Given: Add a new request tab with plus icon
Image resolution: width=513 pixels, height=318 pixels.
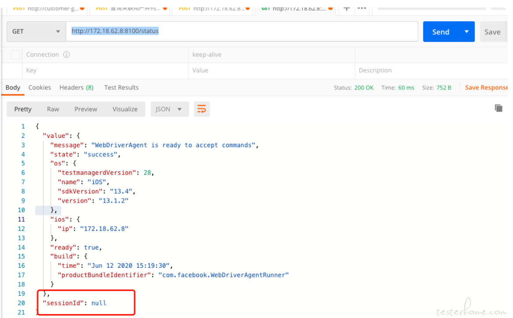Looking at the screenshot, I should (346, 8).
